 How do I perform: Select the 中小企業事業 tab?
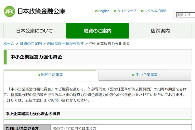(145, 75)
